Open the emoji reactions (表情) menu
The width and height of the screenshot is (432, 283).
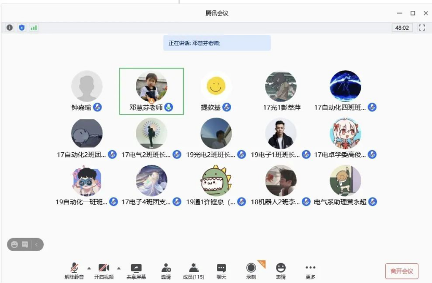click(x=281, y=270)
